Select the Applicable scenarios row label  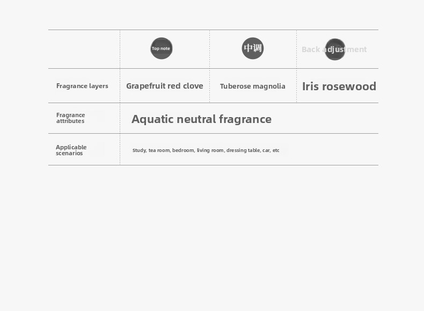[x=71, y=150]
